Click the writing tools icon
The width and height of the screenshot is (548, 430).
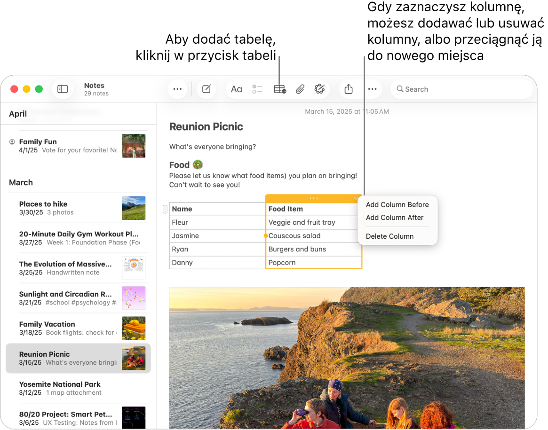coord(320,89)
